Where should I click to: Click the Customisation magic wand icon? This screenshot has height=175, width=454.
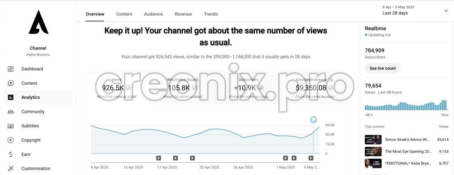pos(11,169)
